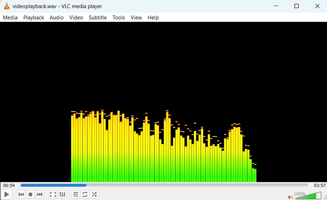Adjust the volume slider at 100%
Screen dimensions: 327x200
[308, 196]
